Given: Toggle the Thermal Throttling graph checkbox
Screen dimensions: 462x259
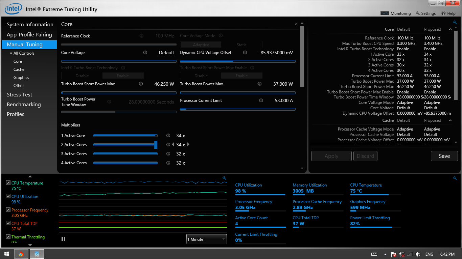Looking at the screenshot, I should pos(8,237).
